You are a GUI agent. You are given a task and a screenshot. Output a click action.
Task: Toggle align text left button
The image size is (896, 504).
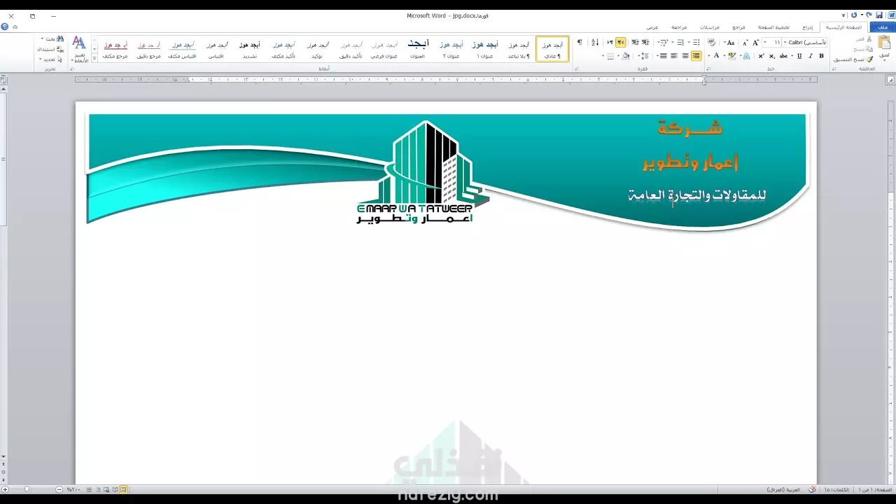pos(674,56)
